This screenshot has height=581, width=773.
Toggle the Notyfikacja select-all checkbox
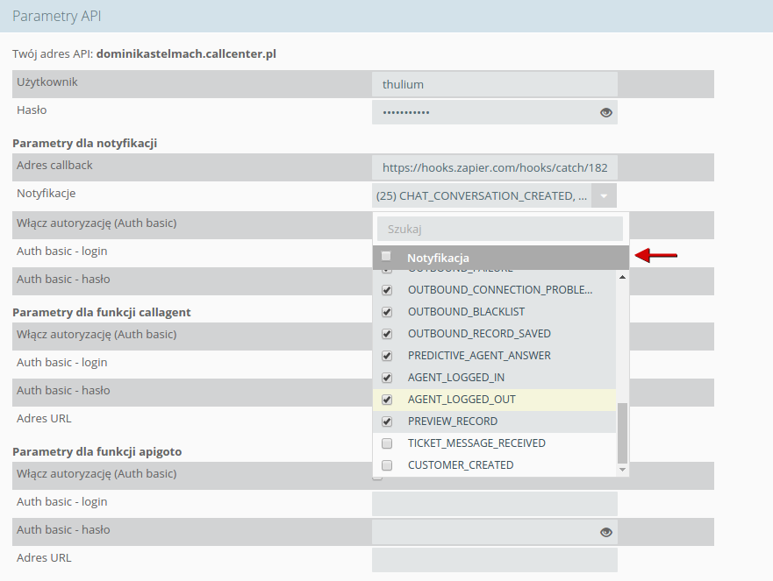386,256
